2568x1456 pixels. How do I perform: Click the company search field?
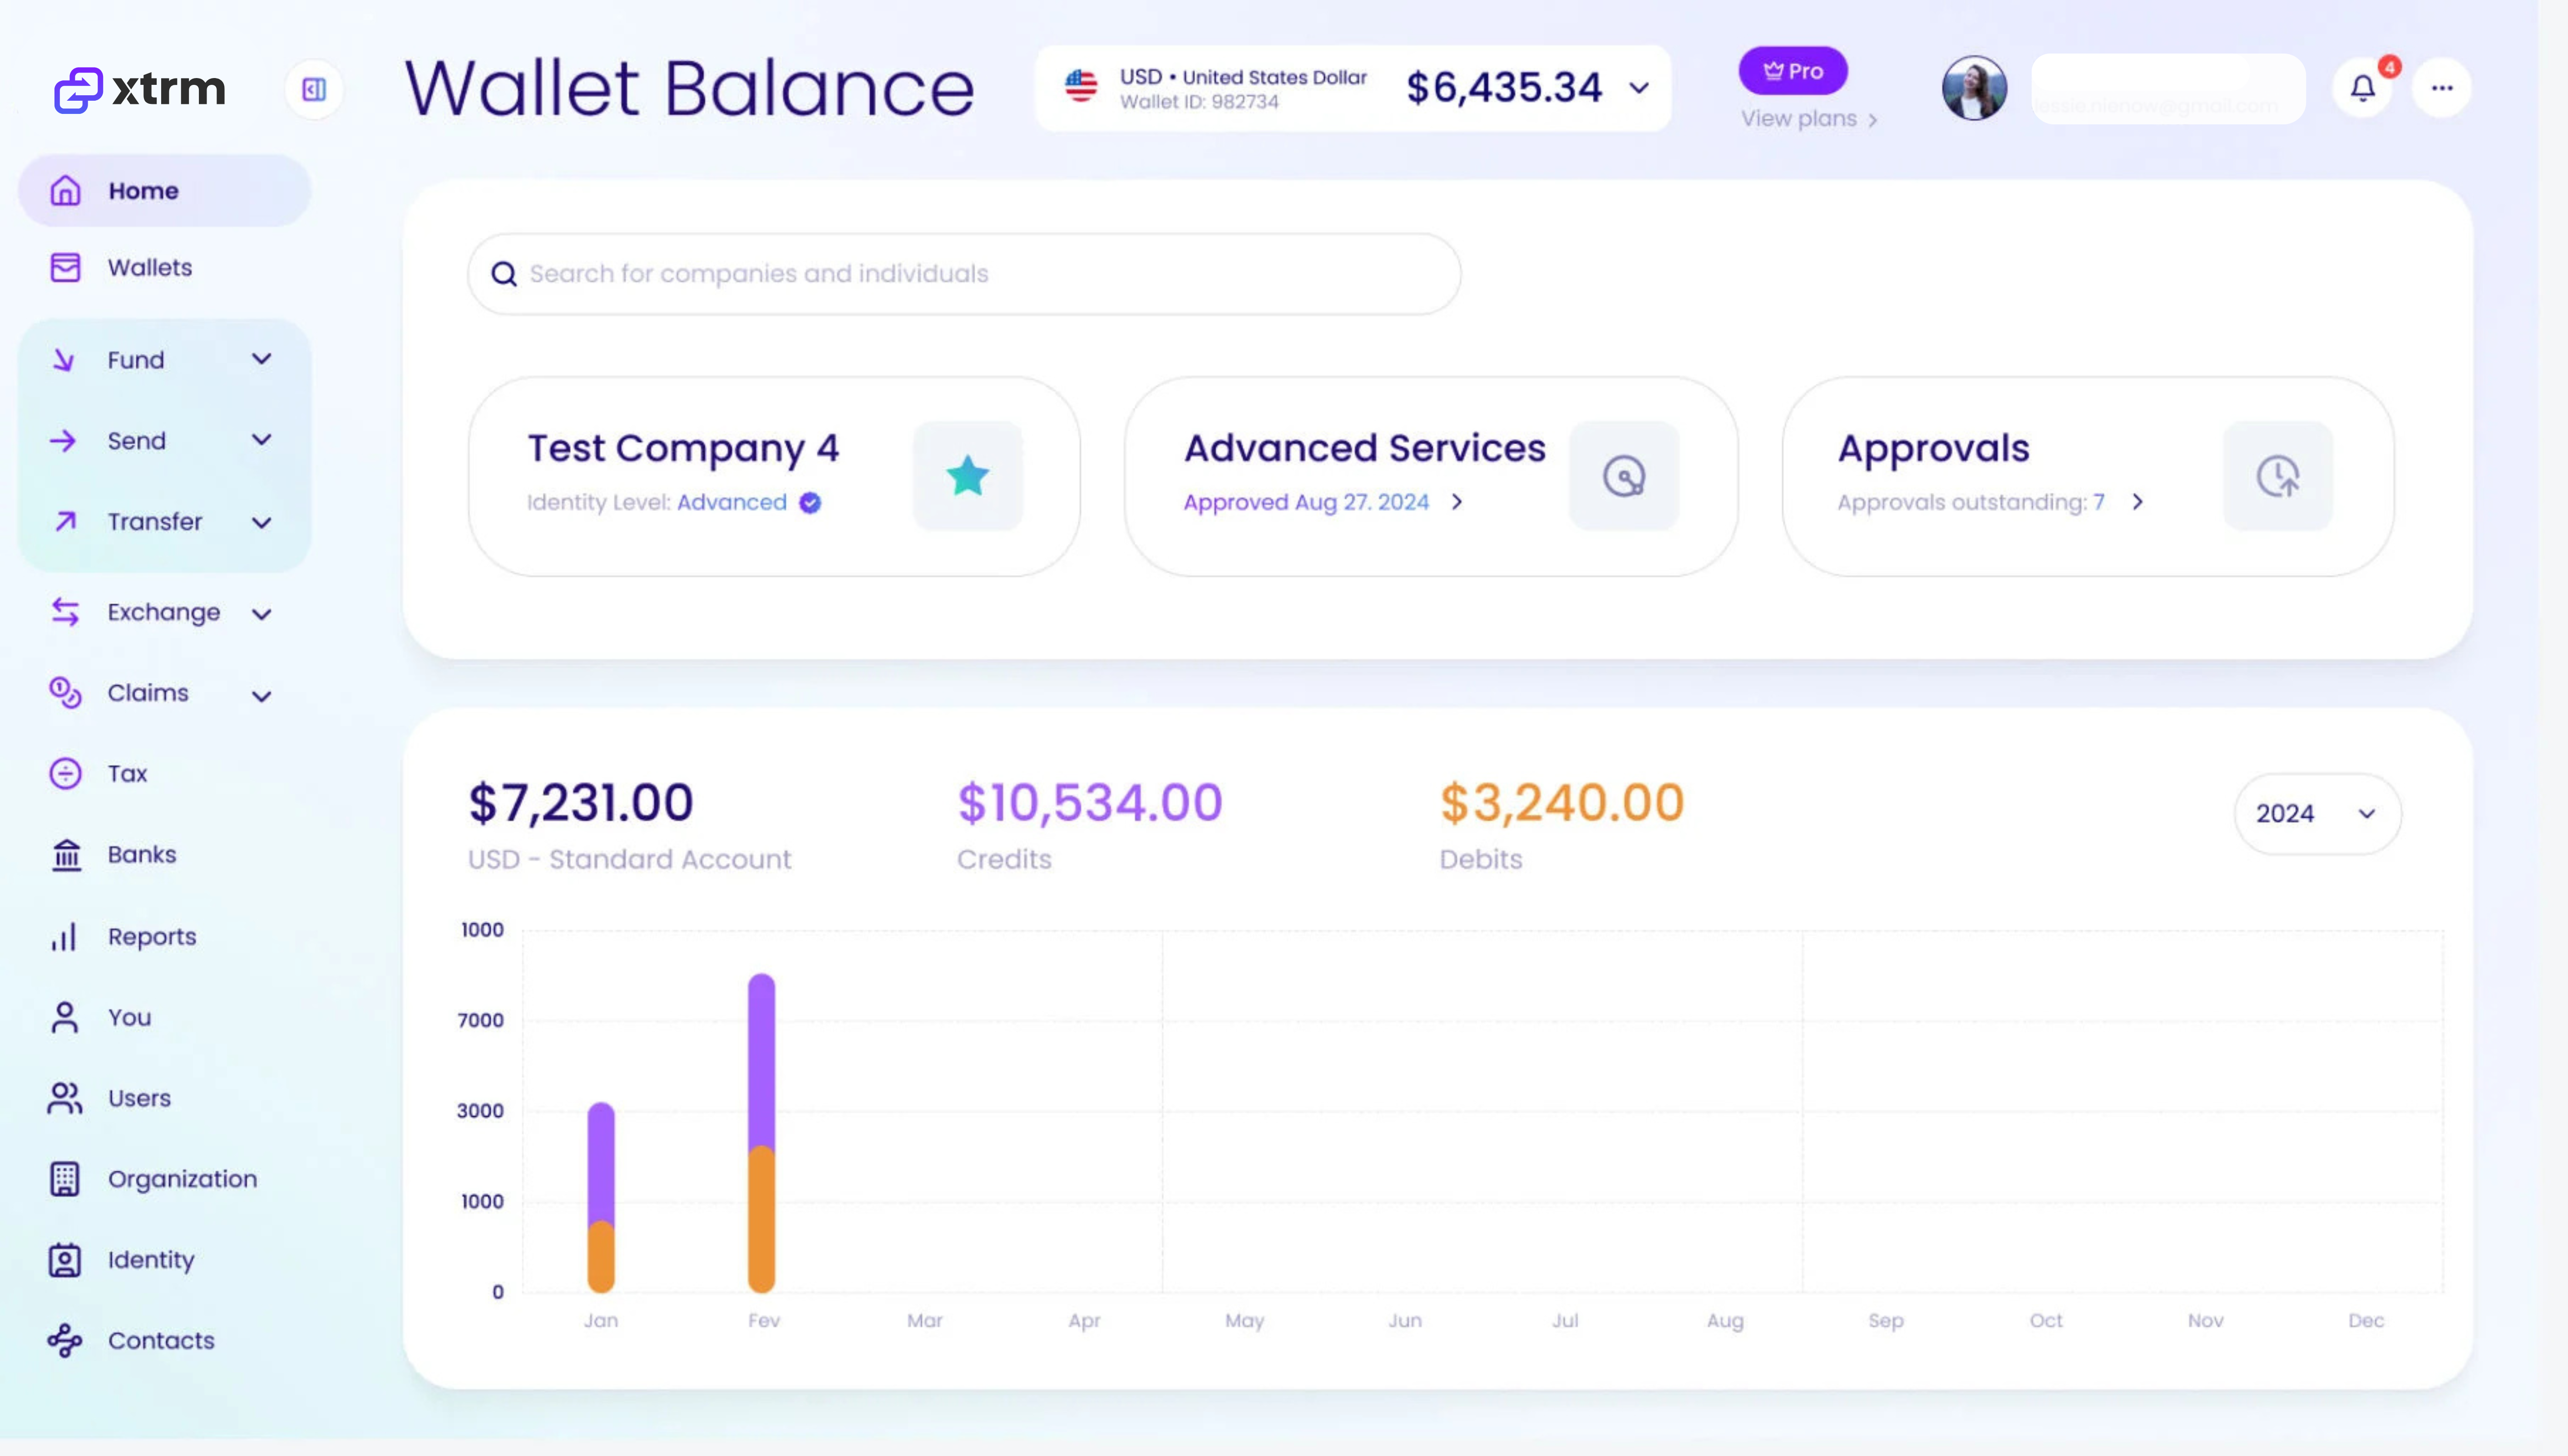point(963,274)
